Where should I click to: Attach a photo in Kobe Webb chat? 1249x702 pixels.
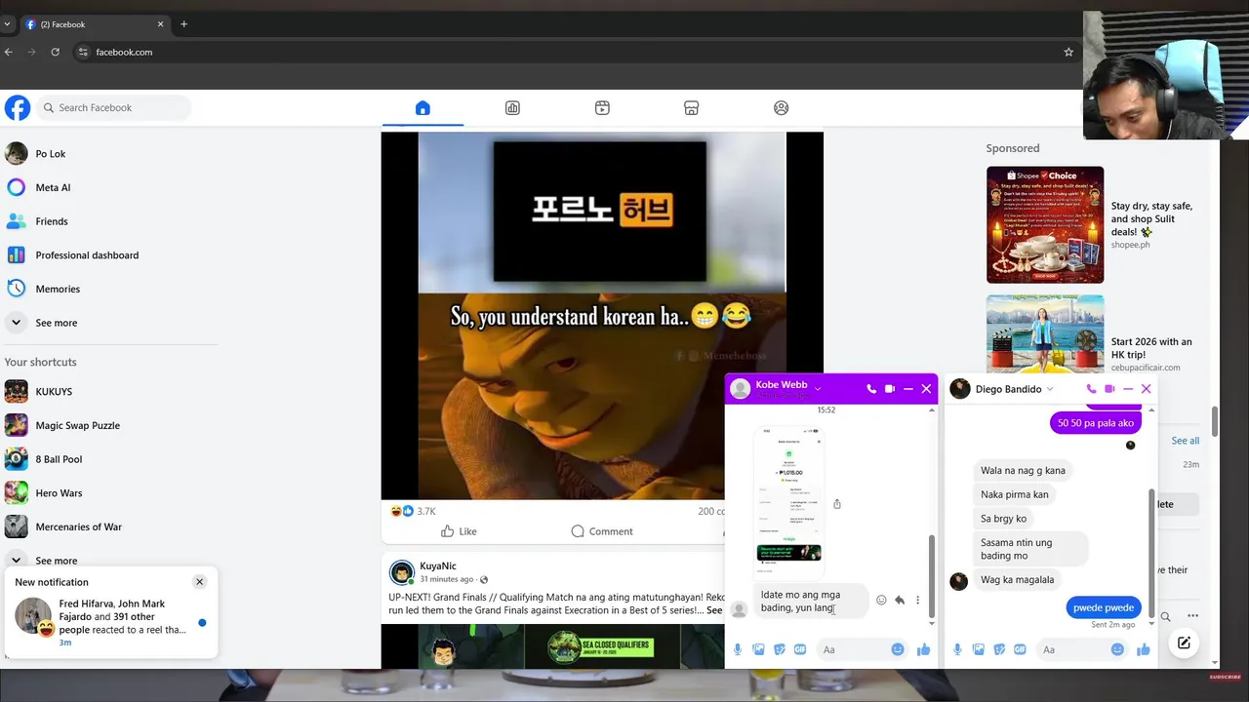coord(758,649)
